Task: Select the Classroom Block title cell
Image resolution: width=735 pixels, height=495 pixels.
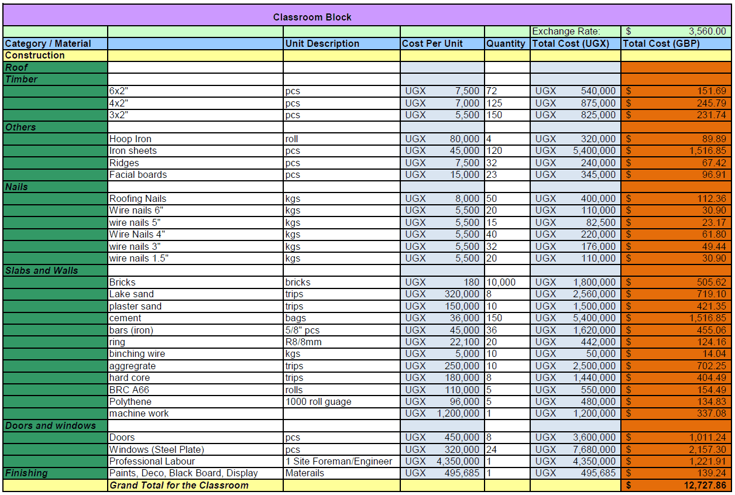Action: tap(367, 15)
